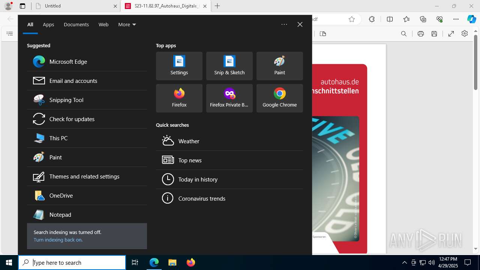Open the notification center
The image size is (480, 270).
pos(468,262)
